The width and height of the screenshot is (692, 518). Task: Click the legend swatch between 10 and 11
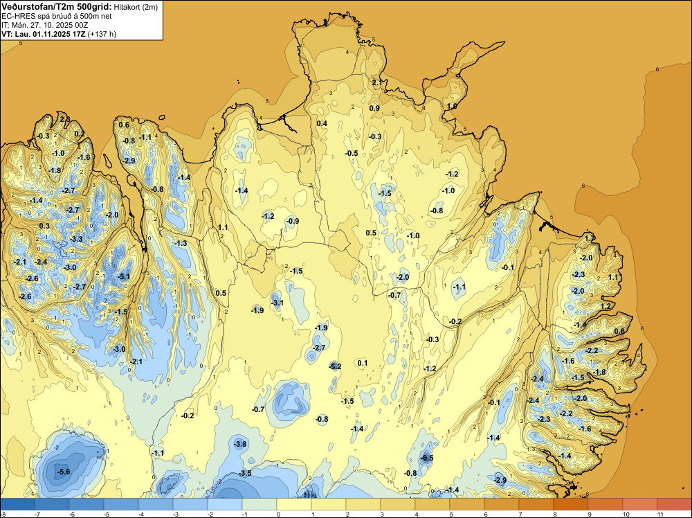tap(640, 504)
